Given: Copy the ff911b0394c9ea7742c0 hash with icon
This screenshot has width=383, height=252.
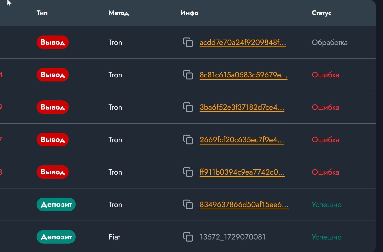Looking at the screenshot, I should click(188, 172).
